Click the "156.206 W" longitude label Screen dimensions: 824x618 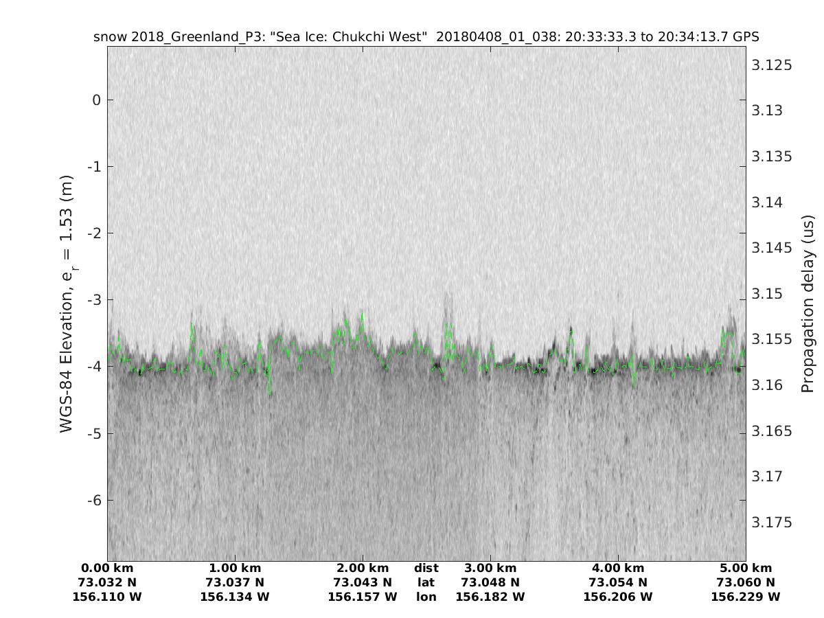618,597
